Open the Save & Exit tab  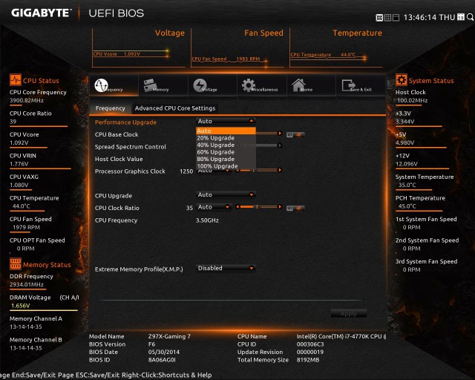pyautogui.click(x=361, y=85)
